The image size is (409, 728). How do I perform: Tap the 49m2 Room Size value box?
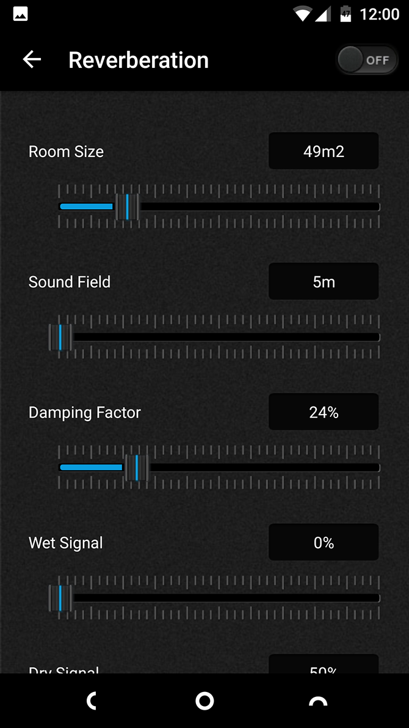324,151
